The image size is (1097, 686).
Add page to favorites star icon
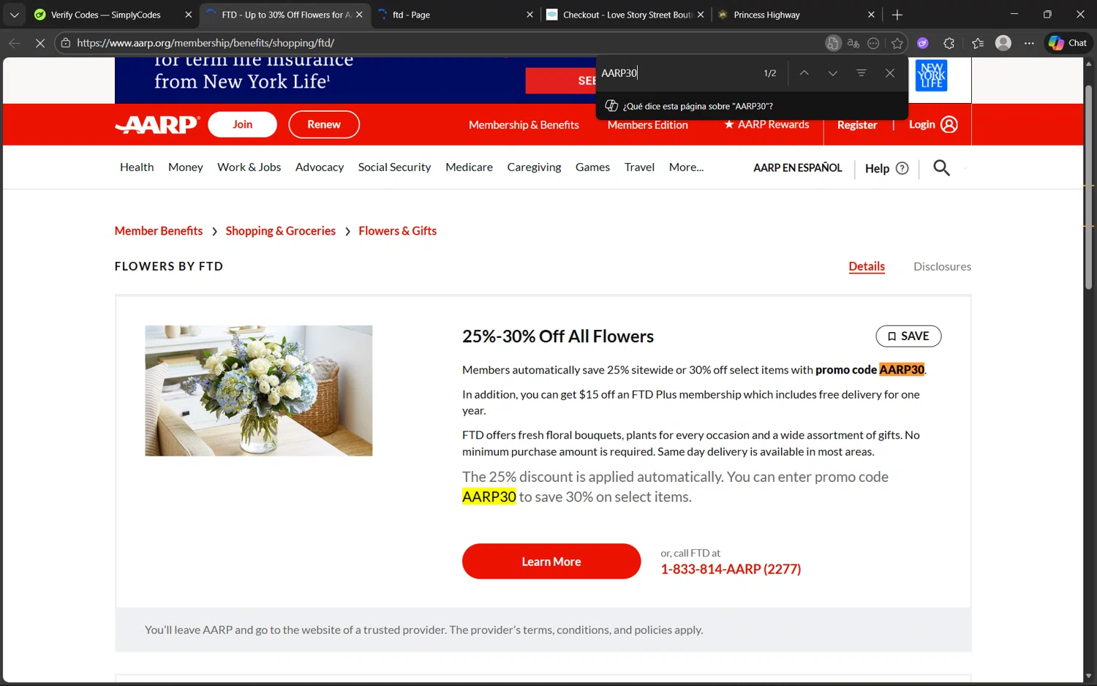click(897, 43)
